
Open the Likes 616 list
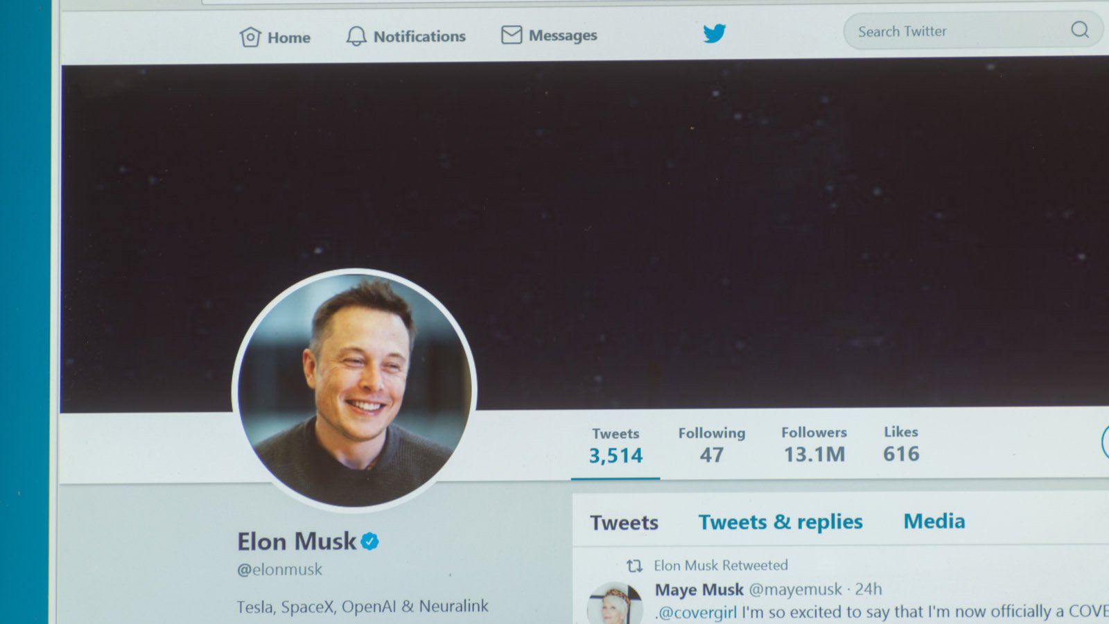[901, 444]
